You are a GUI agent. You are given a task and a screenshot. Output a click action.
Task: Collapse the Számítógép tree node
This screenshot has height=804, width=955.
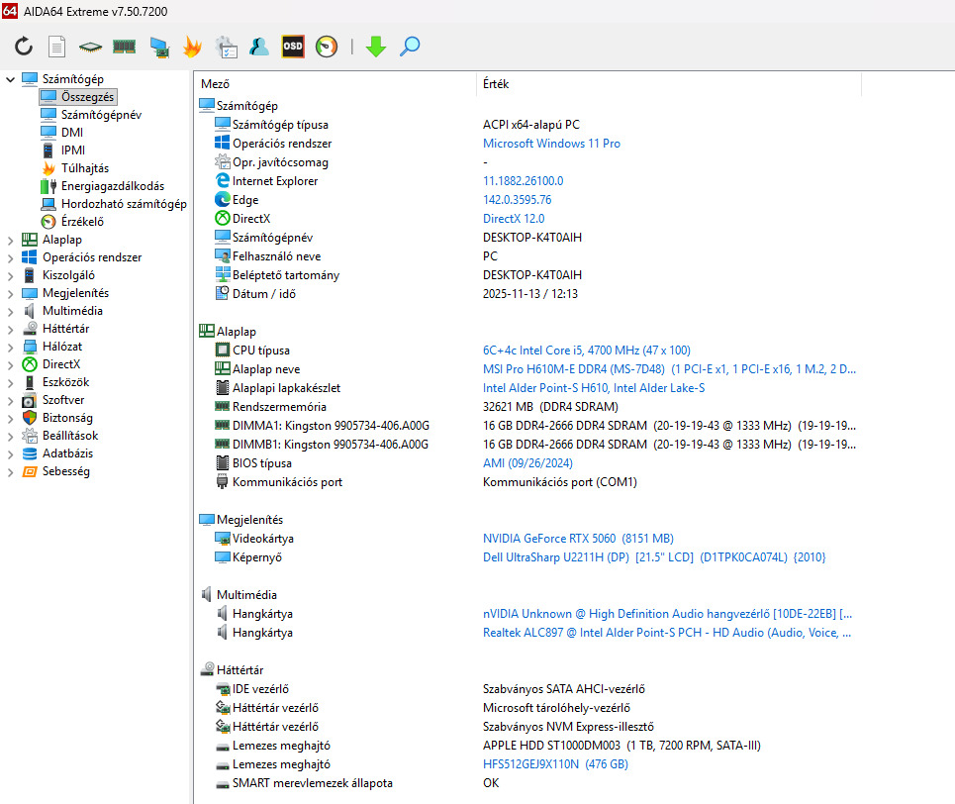point(10,79)
